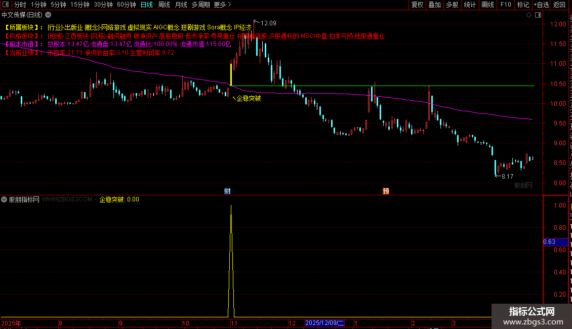Open the 多股 multi-stock view

click(453, 5)
